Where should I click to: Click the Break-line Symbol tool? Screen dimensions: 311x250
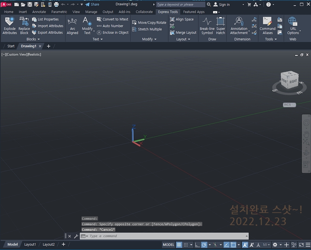tap(207, 25)
